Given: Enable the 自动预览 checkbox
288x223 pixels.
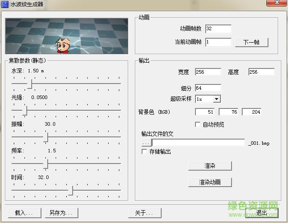Looking at the screenshot, I should 198,124.
